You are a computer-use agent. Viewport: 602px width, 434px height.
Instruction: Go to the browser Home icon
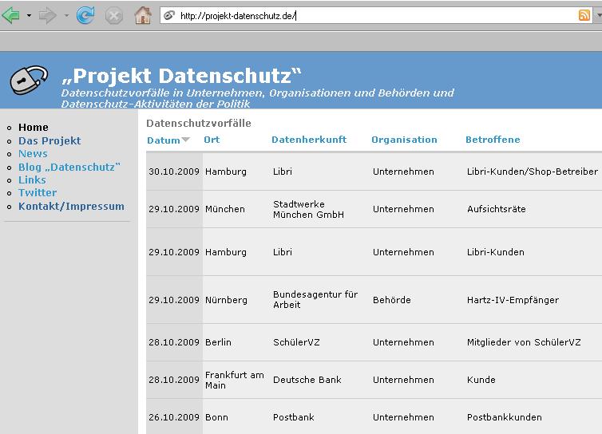143,15
